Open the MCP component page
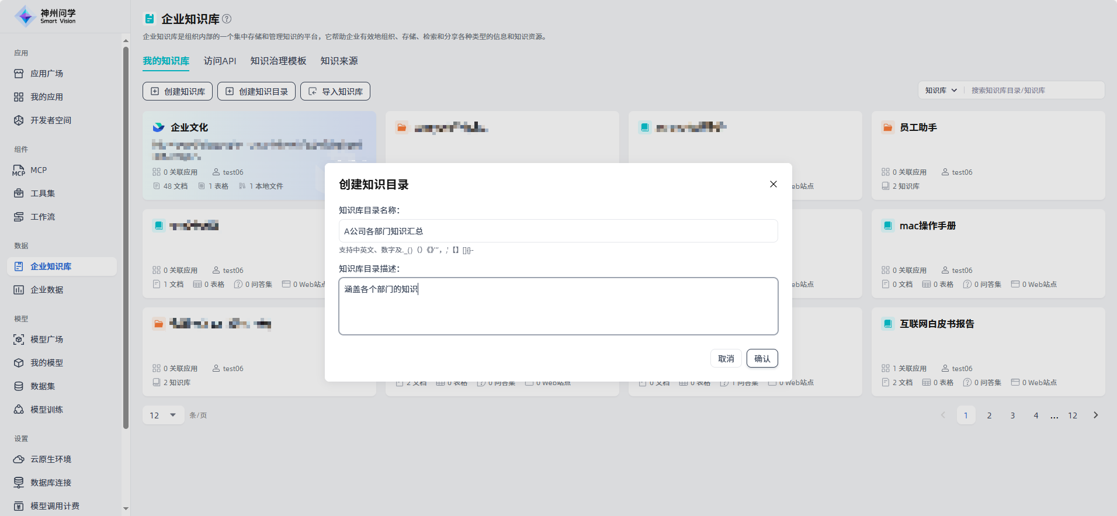Image resolution: width=1117 pixels, height=516 pixels. pyautogui.click(x=39, y=170)
